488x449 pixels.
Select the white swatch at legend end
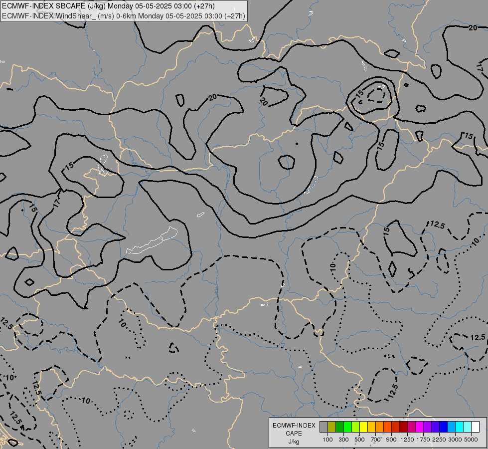pos(475,427)
